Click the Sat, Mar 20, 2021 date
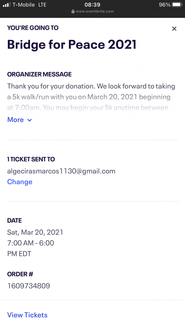This screenshot has height=329, width=185. coord(35,232)
